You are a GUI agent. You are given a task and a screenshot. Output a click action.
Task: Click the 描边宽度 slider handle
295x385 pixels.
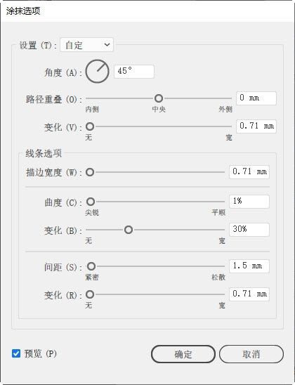coord(90,172)
